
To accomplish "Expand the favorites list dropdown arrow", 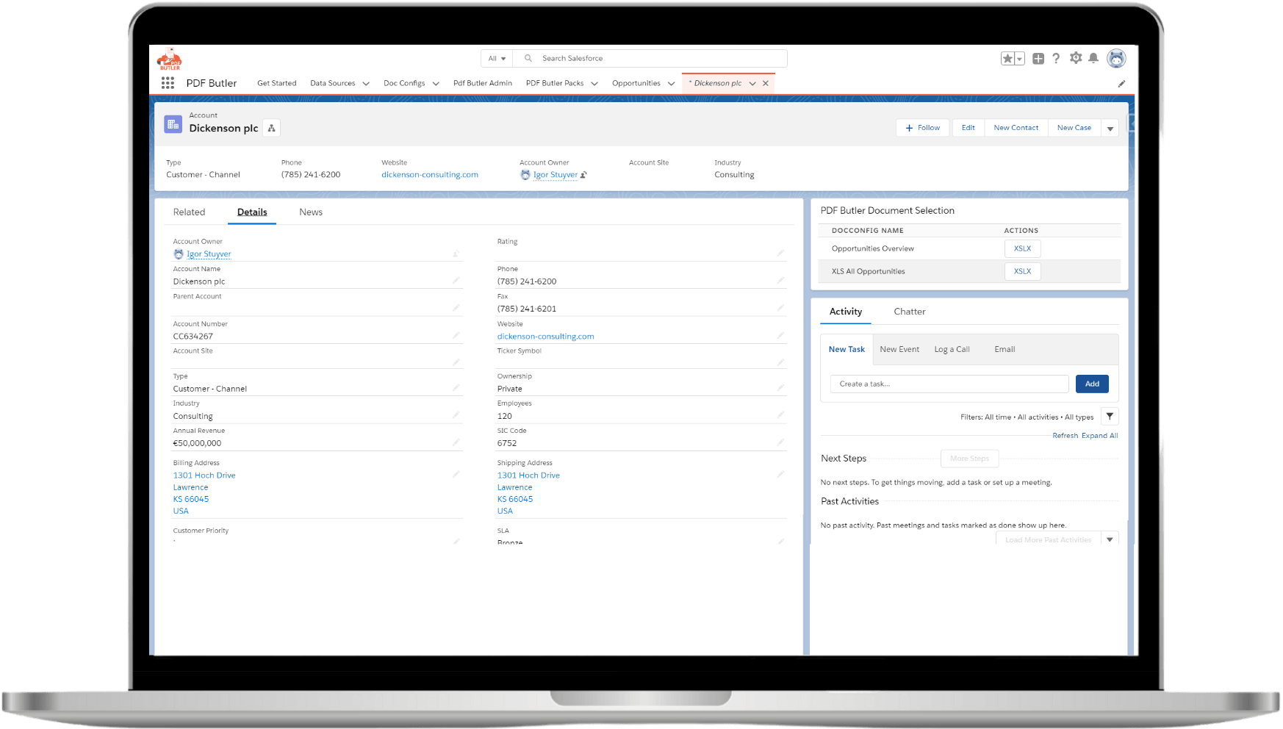I will [x=1020, y=59].
